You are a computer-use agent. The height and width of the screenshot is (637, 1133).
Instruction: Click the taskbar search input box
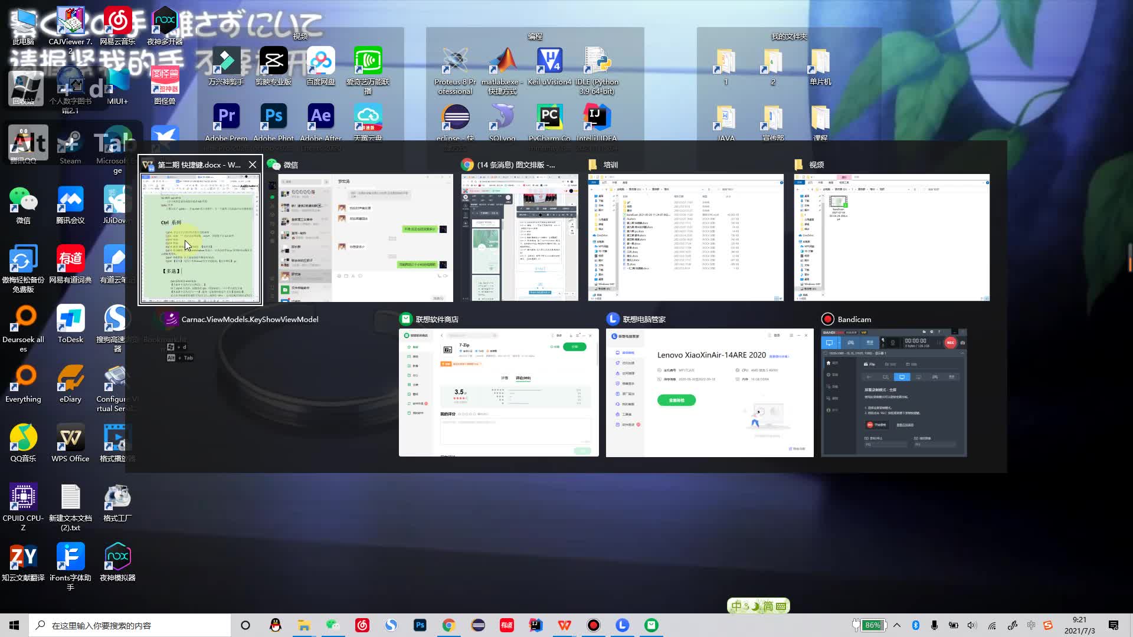130,625
